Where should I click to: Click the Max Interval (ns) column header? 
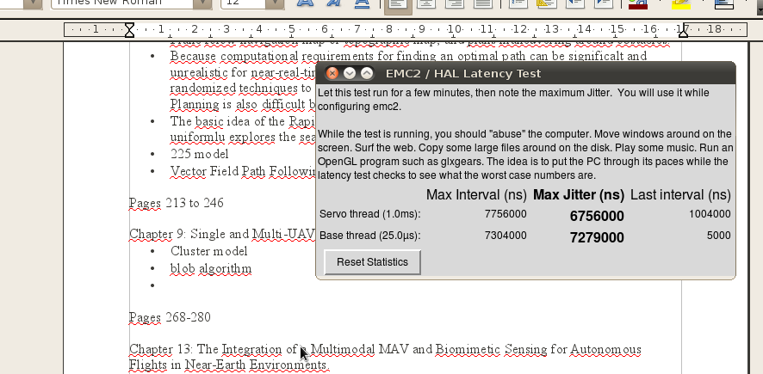pyautogui.click(x=476, y=195)
